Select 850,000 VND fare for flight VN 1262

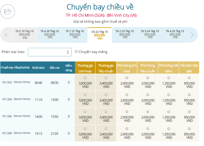click(189, 78)
